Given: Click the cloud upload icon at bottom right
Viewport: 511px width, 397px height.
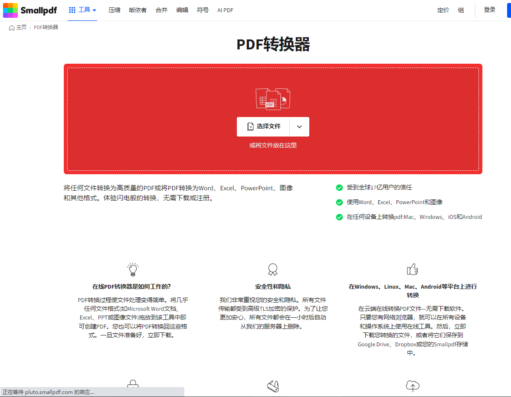Looking at the screenshot, I should [413, 386].
